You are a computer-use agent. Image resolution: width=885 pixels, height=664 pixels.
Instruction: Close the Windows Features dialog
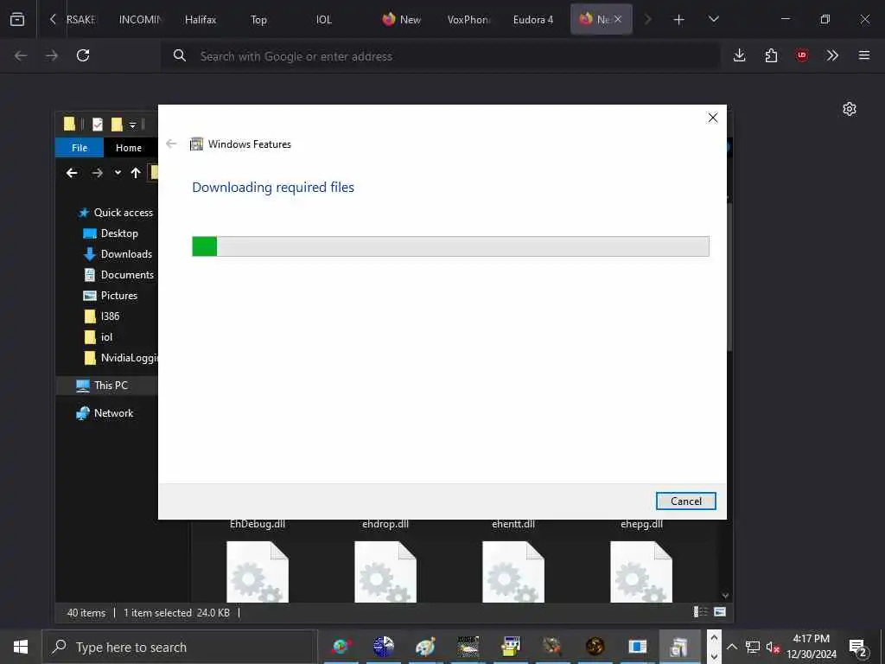(713, 118)
